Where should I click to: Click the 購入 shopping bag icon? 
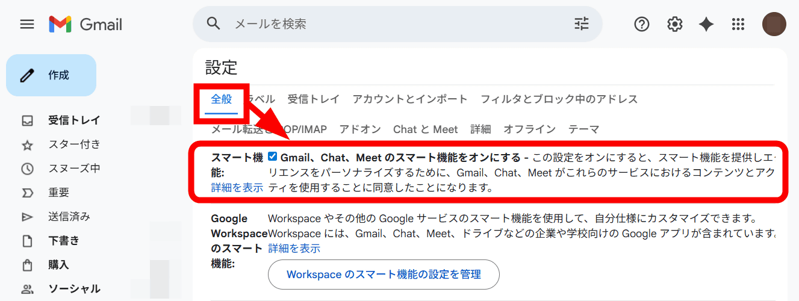click(27, 265)
